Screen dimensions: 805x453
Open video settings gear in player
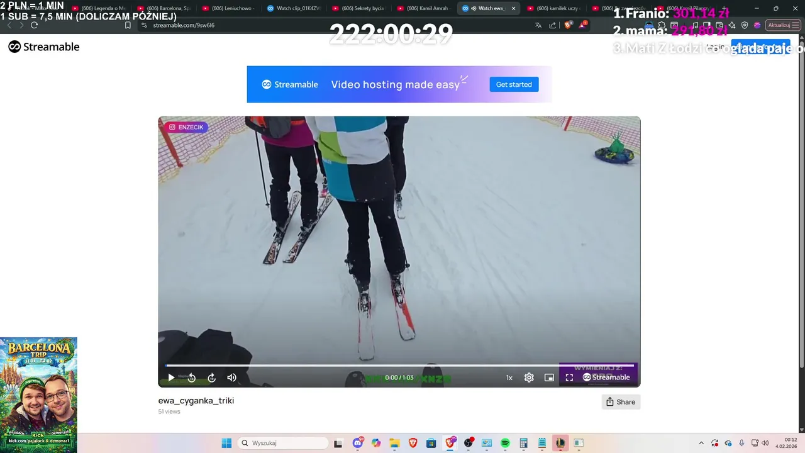point(529,377)
